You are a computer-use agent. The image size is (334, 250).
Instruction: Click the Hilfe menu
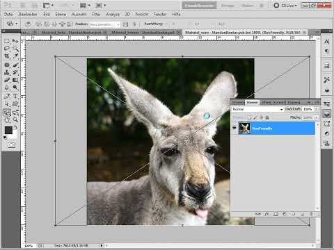176,14
